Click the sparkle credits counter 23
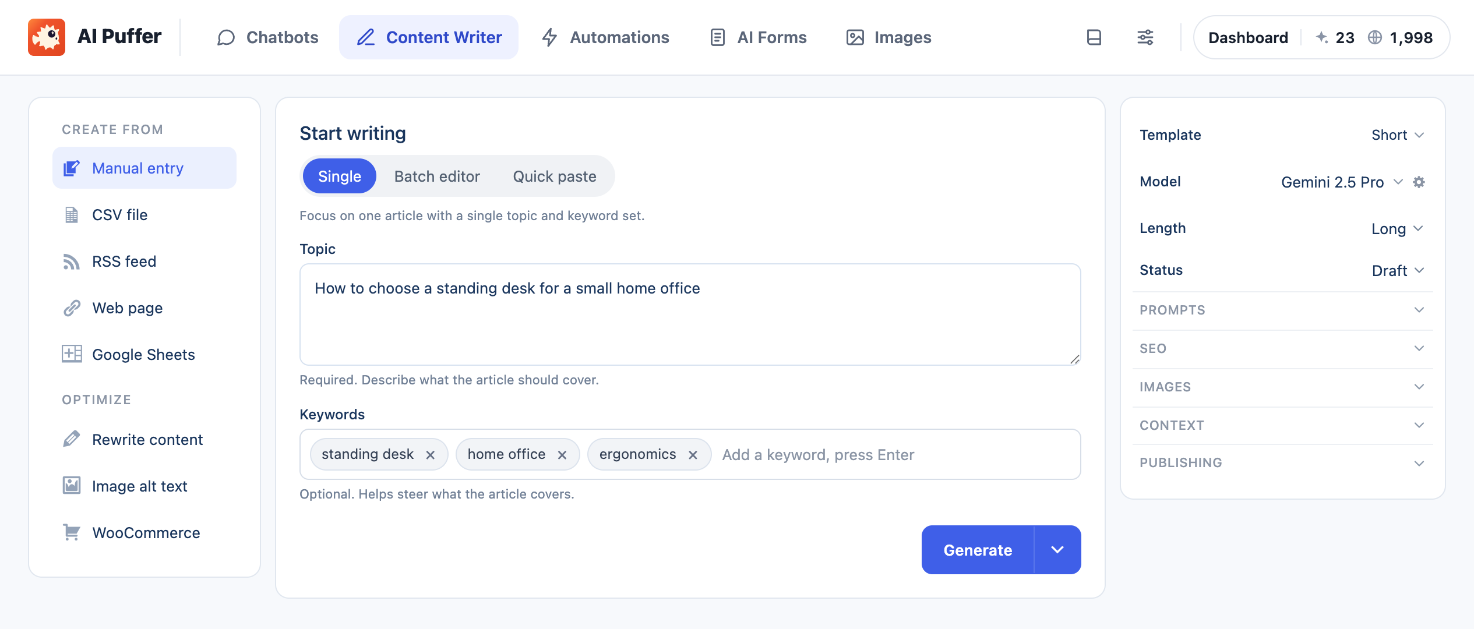The image size is (1474, 629). point(1335,37)
